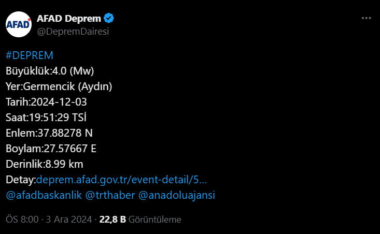This screenshot has height=234, width=380.
Task: Open the tweet's more options menu
Action: point(366,18)
